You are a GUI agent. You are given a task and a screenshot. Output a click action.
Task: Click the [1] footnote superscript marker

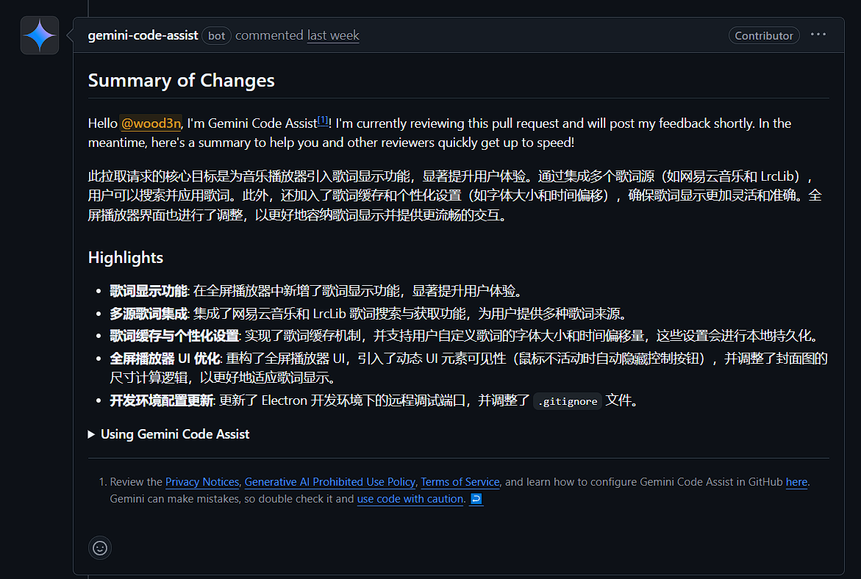323,120
